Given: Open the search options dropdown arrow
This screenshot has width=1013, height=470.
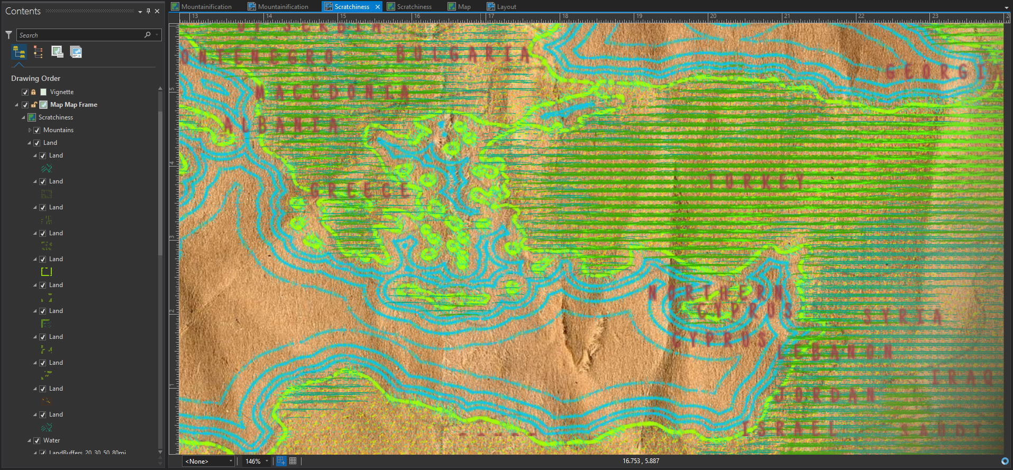Looking at the screenshot, I should tap(157, 35).
